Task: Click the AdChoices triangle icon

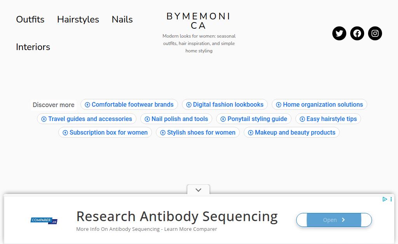Action: [x=385, y=199]
